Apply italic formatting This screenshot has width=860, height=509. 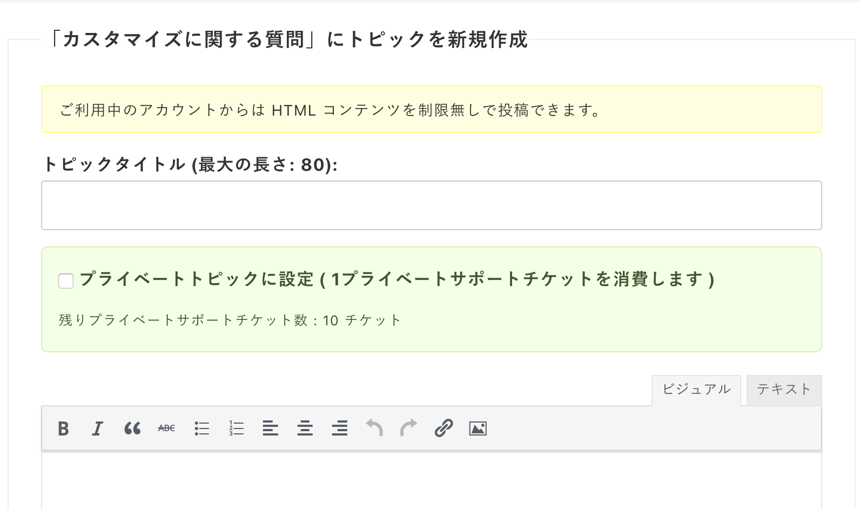(x=97, y=428)
